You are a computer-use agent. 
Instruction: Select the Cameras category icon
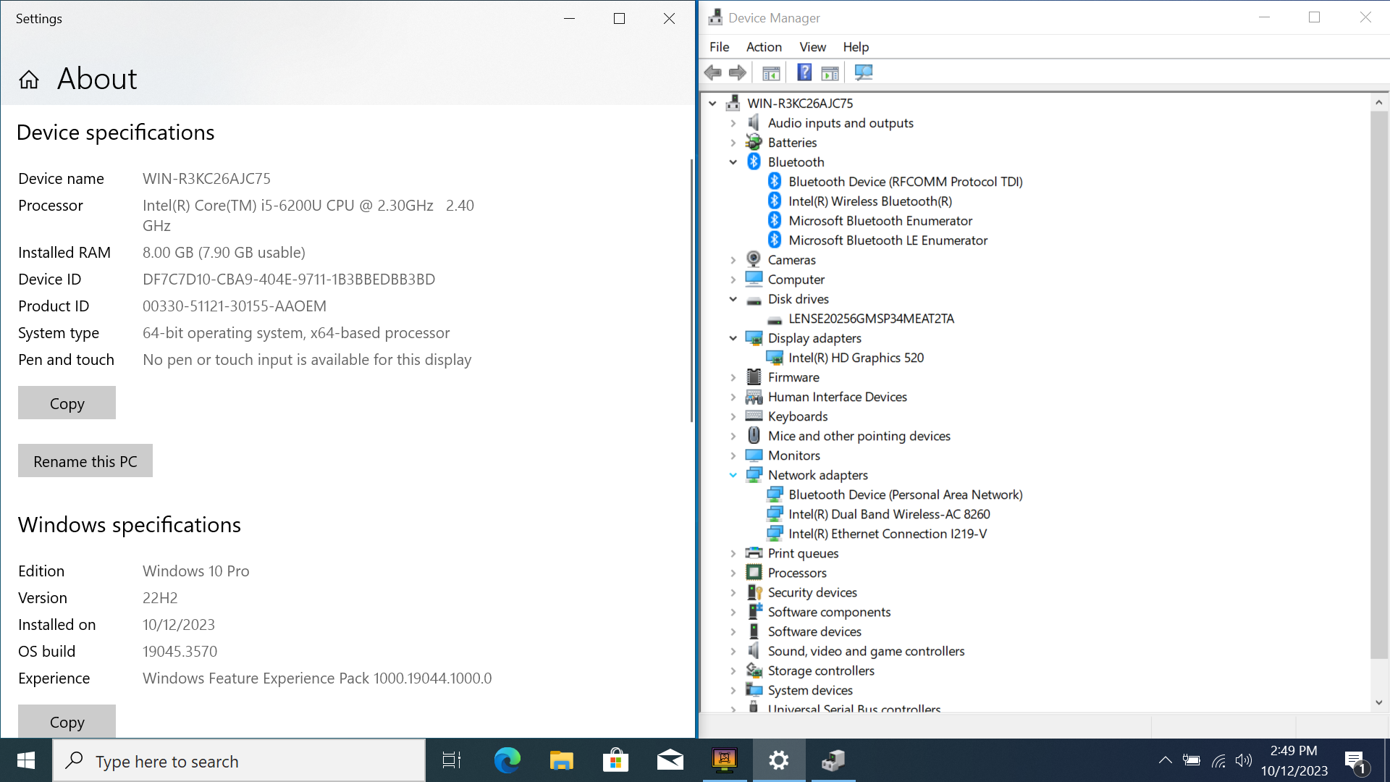(x=754, y=259)
